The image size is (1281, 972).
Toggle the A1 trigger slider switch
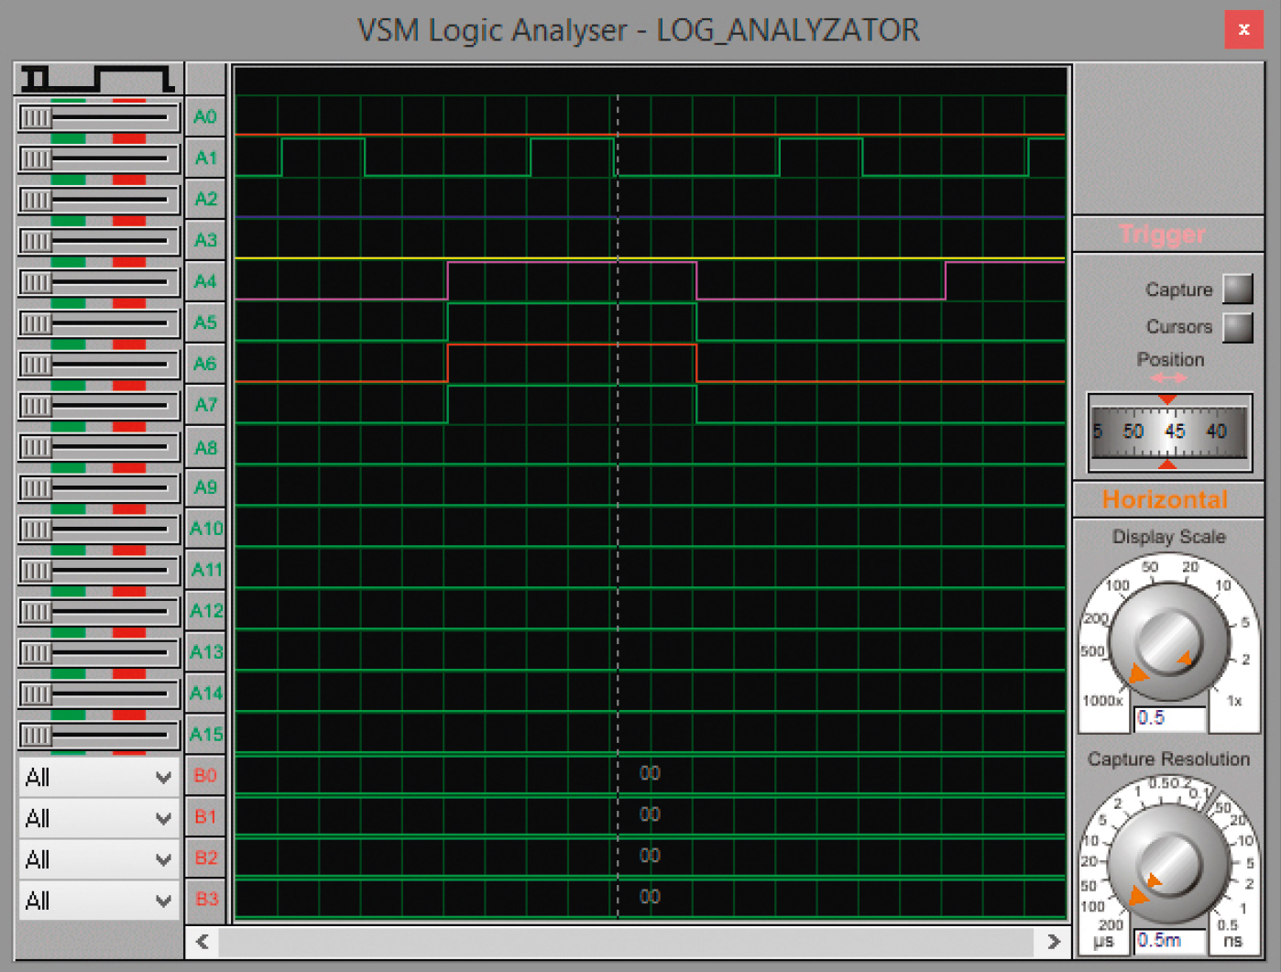point(98,158)
